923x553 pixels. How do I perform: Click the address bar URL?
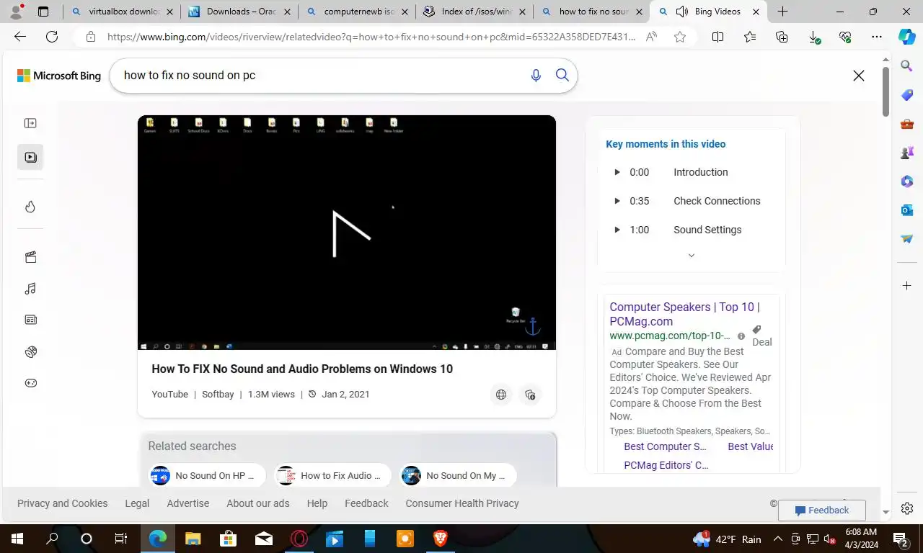click(371, 37)
